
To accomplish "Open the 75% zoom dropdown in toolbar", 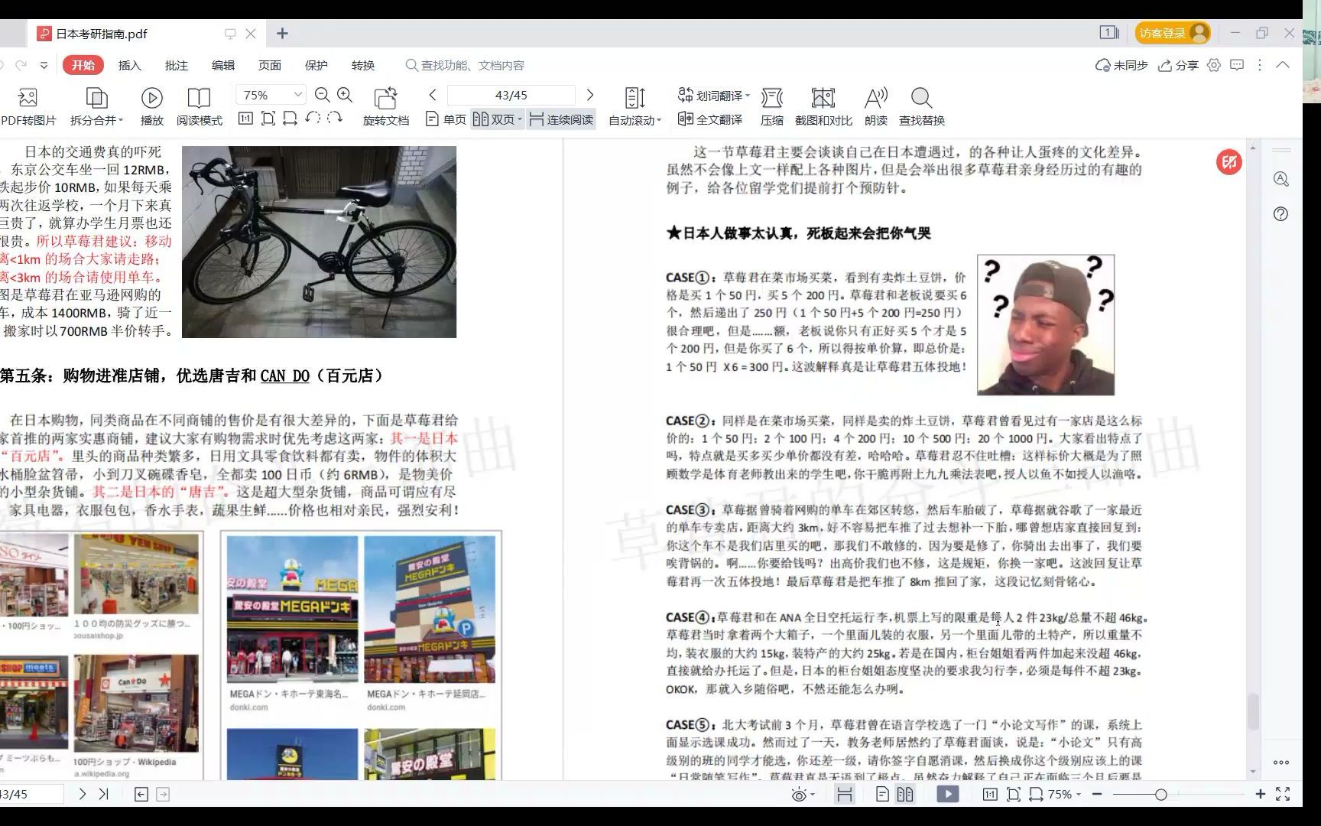I will pyautogui.click(x=298, y=95).
